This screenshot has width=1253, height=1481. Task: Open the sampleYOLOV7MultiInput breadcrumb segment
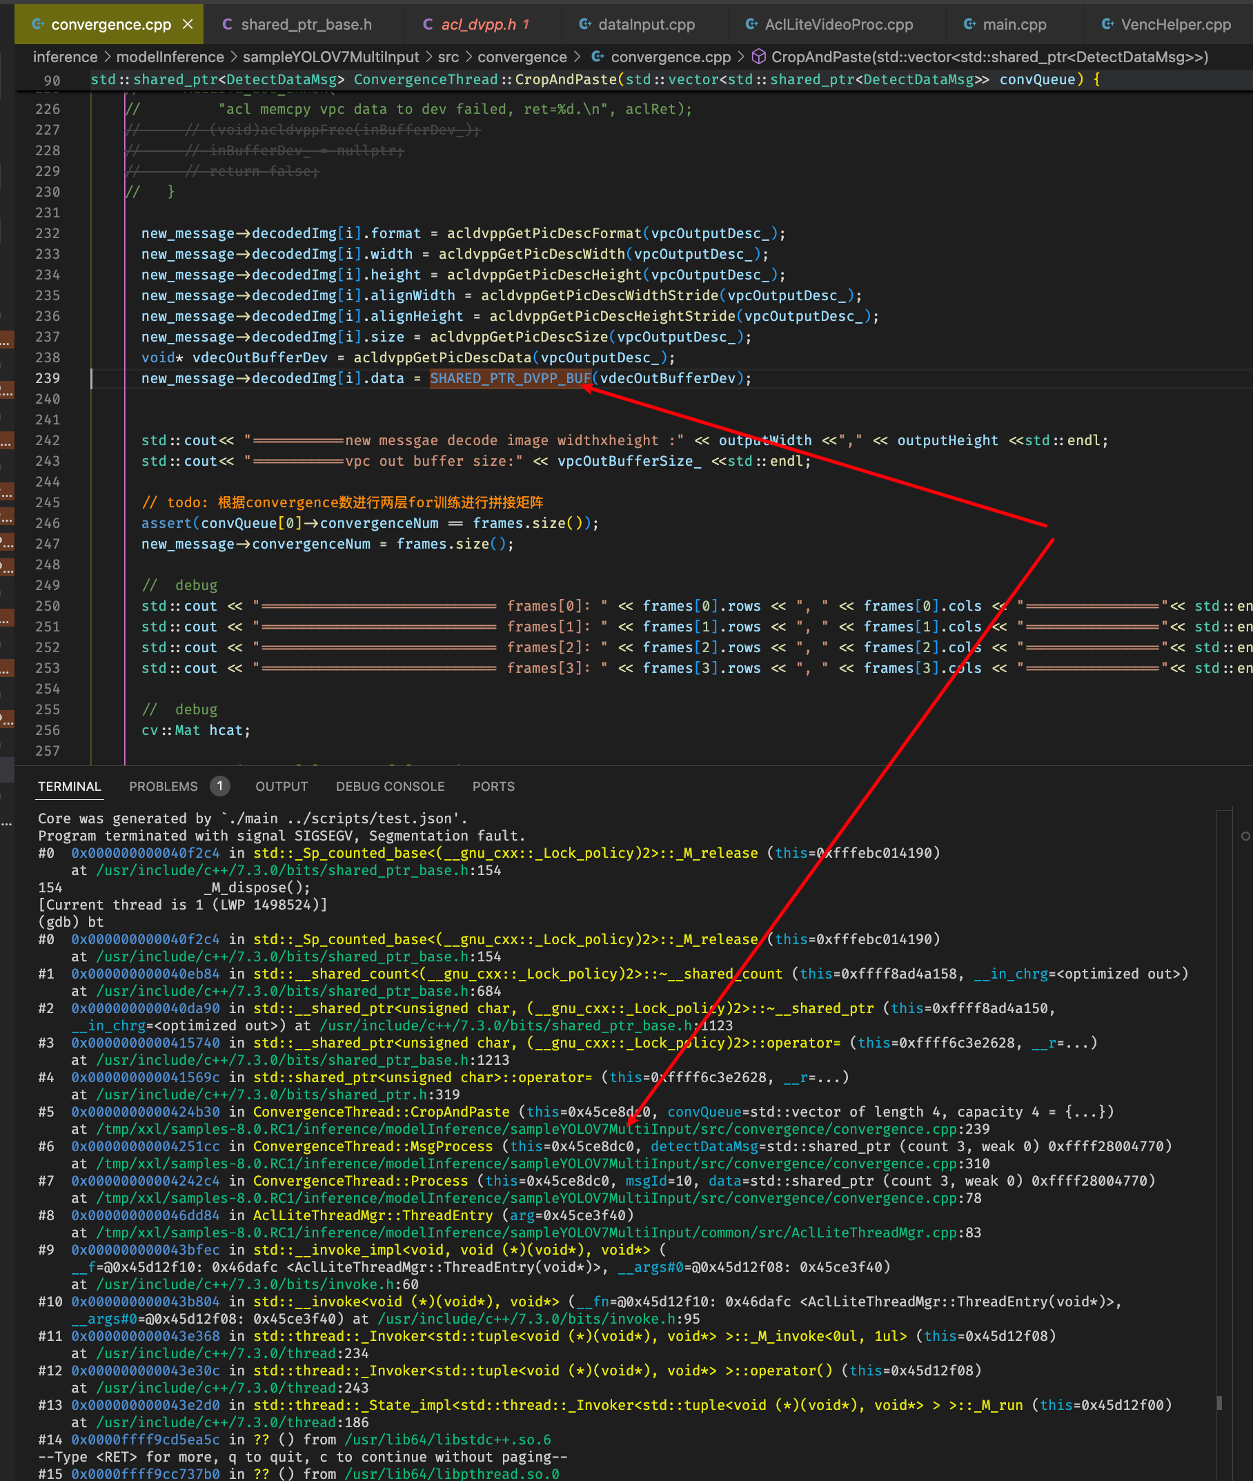(x=331, y=57)
